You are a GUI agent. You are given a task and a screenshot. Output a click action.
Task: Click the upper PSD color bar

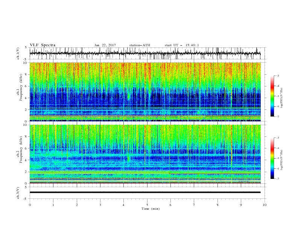(272, 96)
